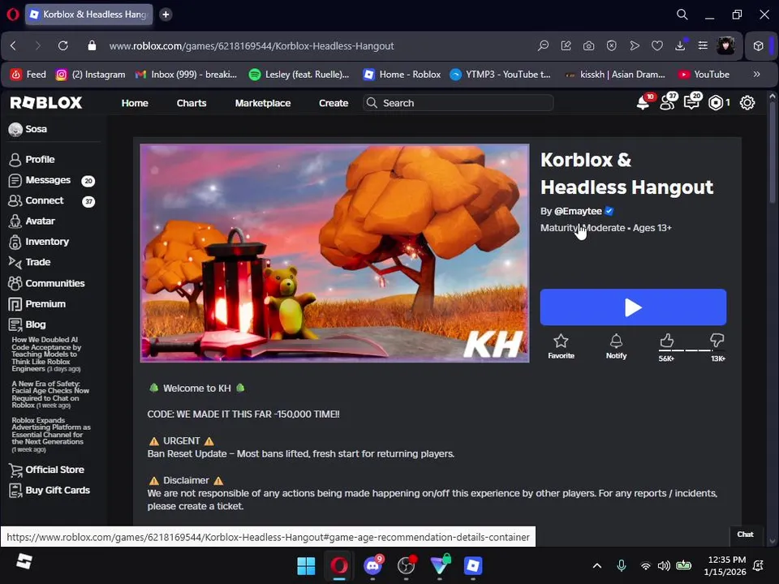The height and width of the screenshot is (584, 779).
Task: Click the Roblox search field
Action: click(458, 103)
